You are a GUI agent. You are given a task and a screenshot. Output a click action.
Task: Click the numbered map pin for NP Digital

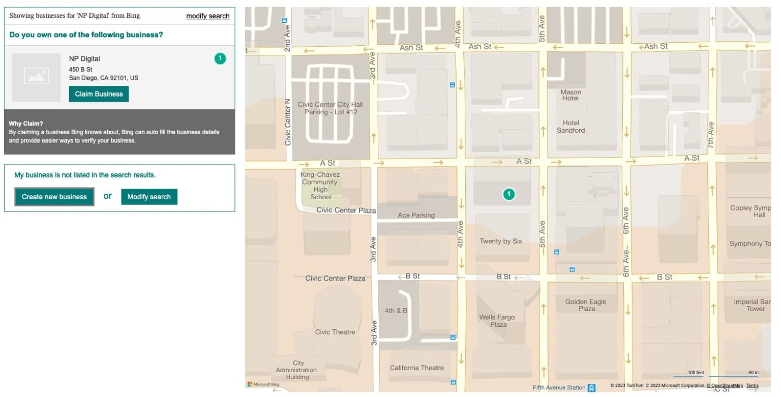(508, 194)
